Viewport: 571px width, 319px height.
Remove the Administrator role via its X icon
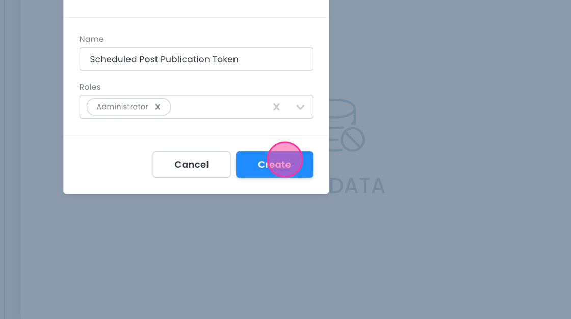click(x=158, y=107)
